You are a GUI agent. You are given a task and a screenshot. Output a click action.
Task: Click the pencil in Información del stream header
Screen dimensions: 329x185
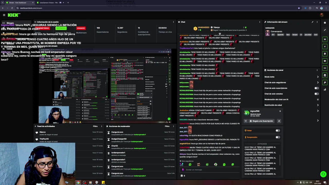313,22
